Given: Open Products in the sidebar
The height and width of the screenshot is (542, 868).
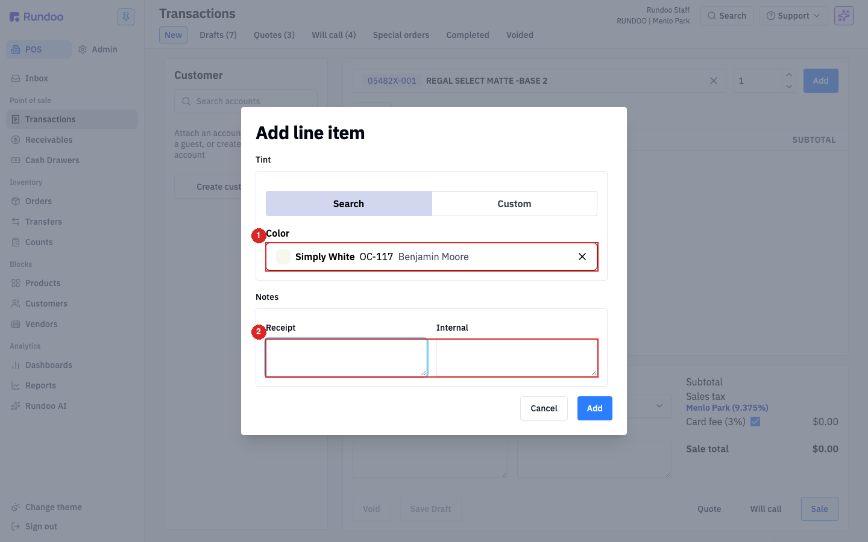Looking at the screenshot, I should [72, 283].
